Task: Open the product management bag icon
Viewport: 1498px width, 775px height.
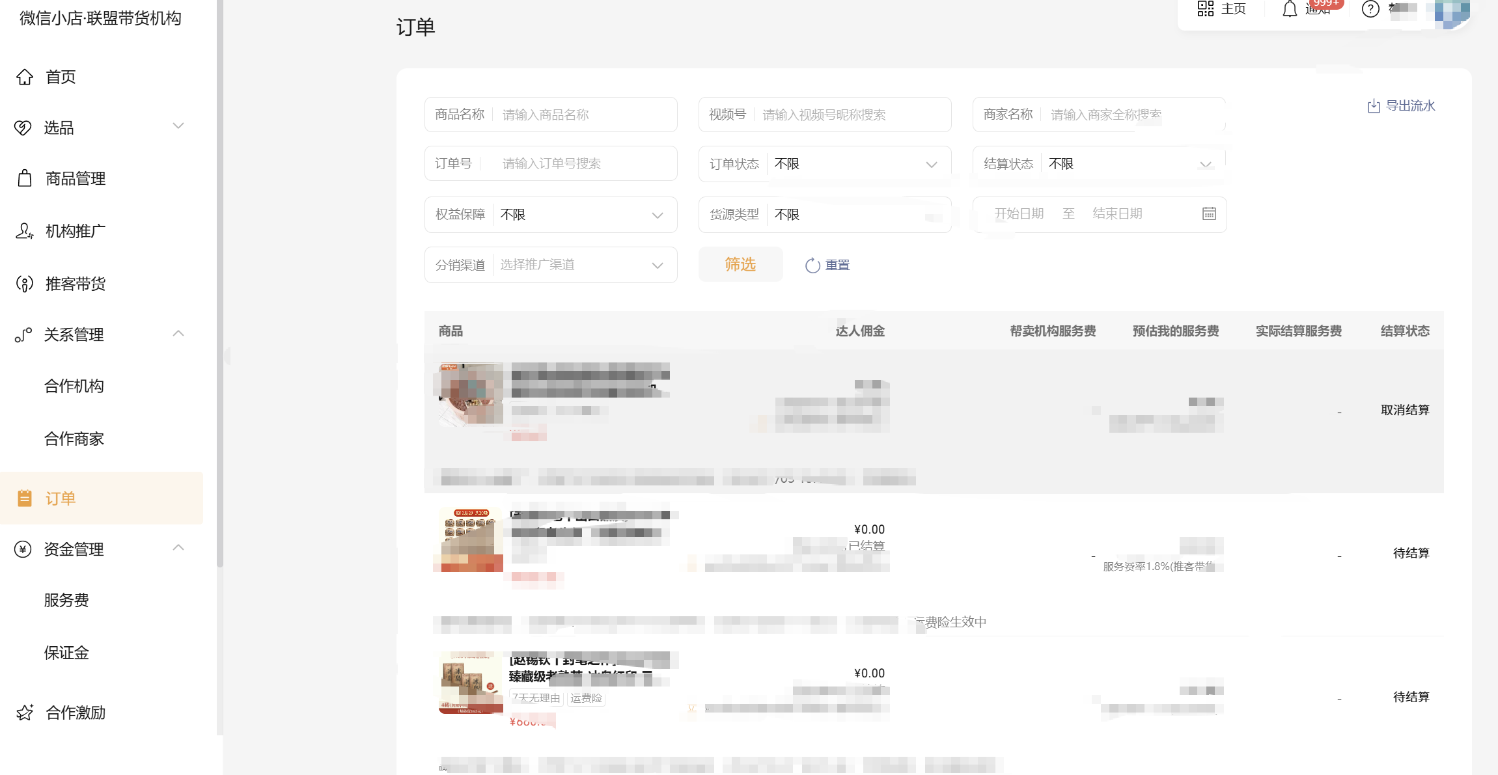Action: pyautogui.click(x=25, y=178)
